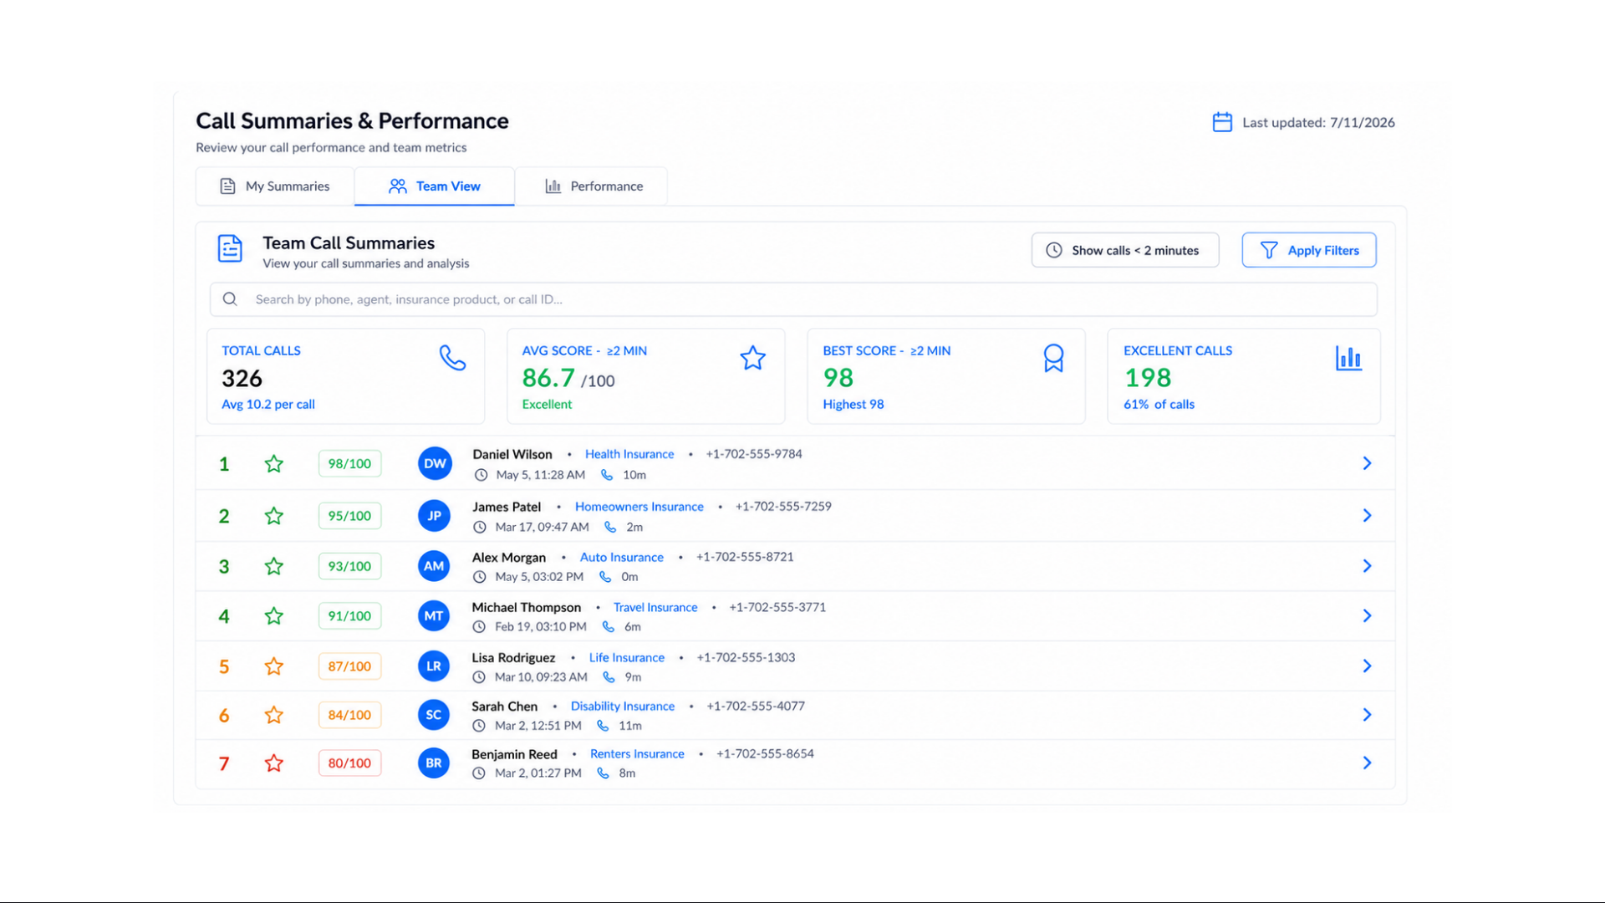Click the 95/100 score badge
The height and width of the screenshot is (903, 1605).
tap(349, 516)
